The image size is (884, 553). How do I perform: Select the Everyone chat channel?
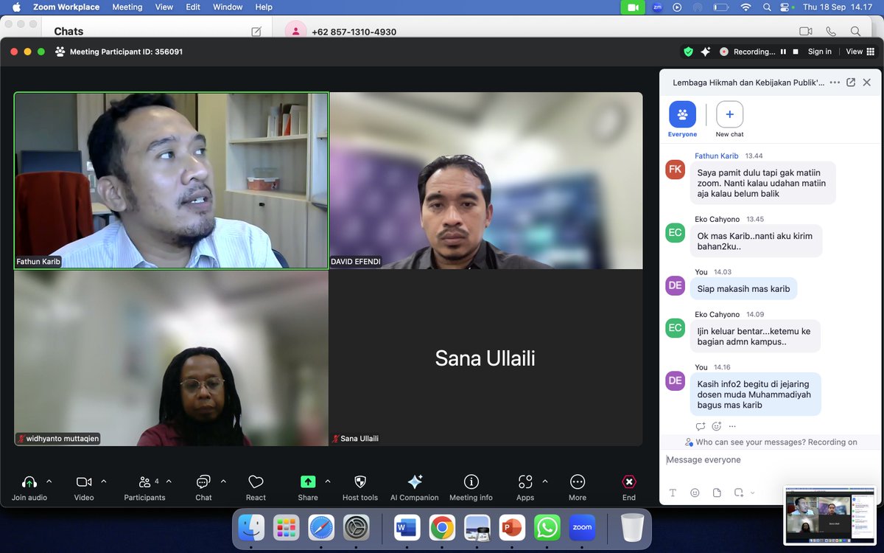point(682,119)
